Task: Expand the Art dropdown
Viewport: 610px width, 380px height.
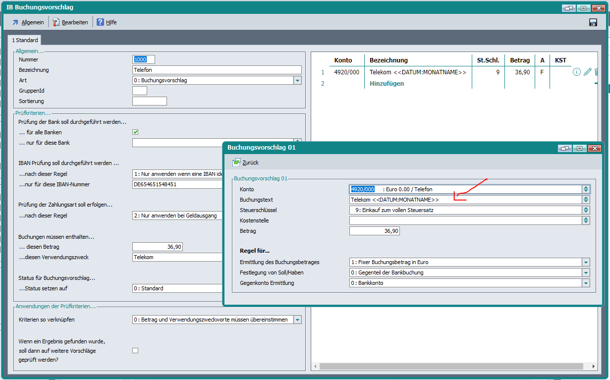Action: [x=297, y=80]
